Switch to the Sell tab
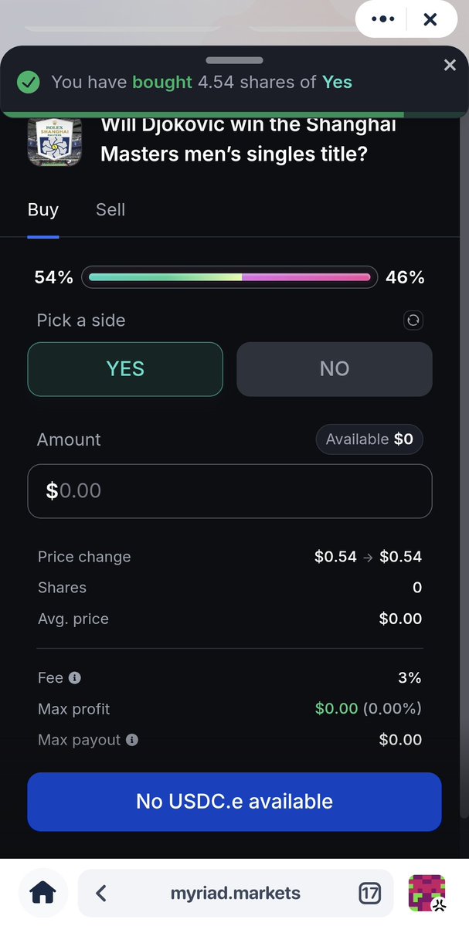 [110, 209]
